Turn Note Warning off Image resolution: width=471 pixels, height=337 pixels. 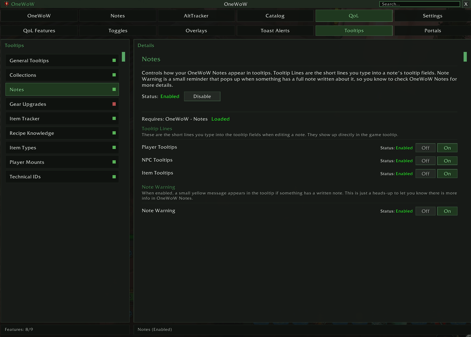426,211
